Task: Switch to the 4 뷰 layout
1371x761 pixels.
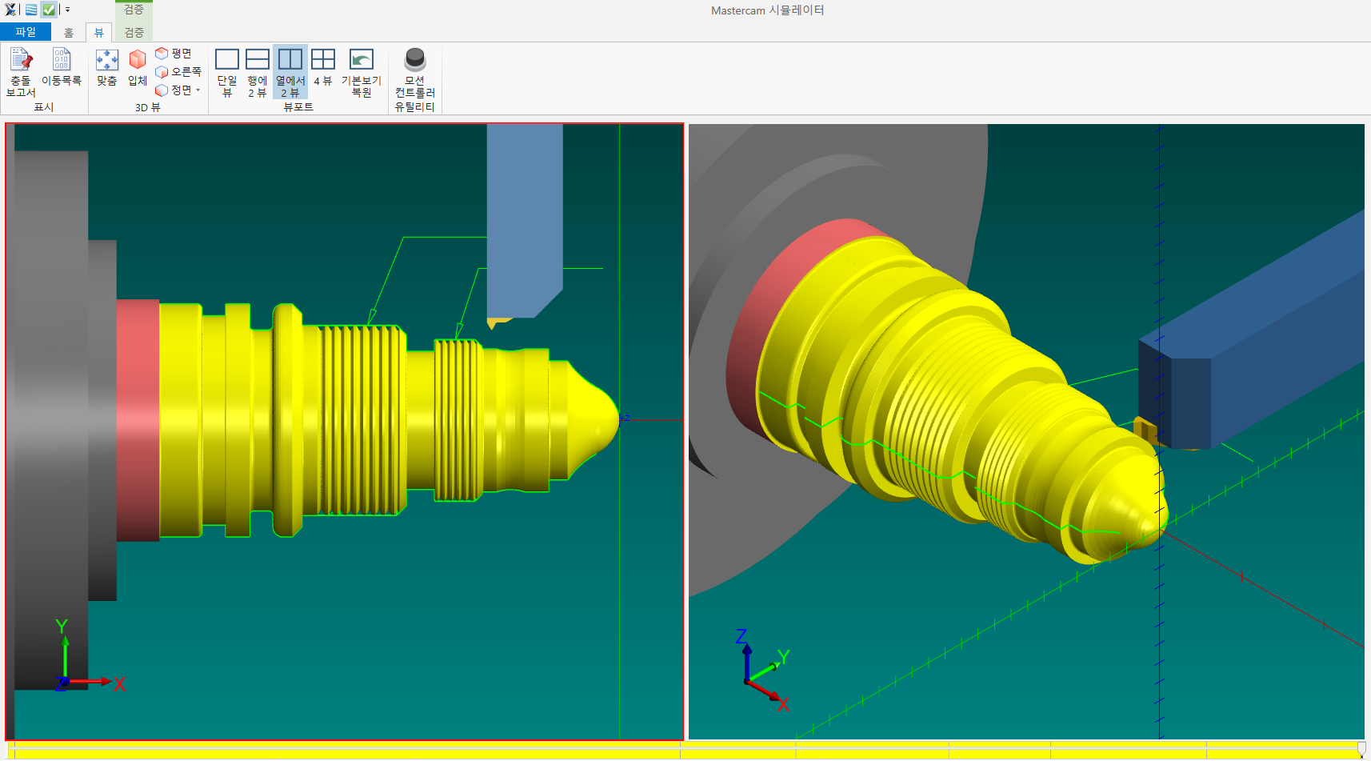Action: pos(323,67)
